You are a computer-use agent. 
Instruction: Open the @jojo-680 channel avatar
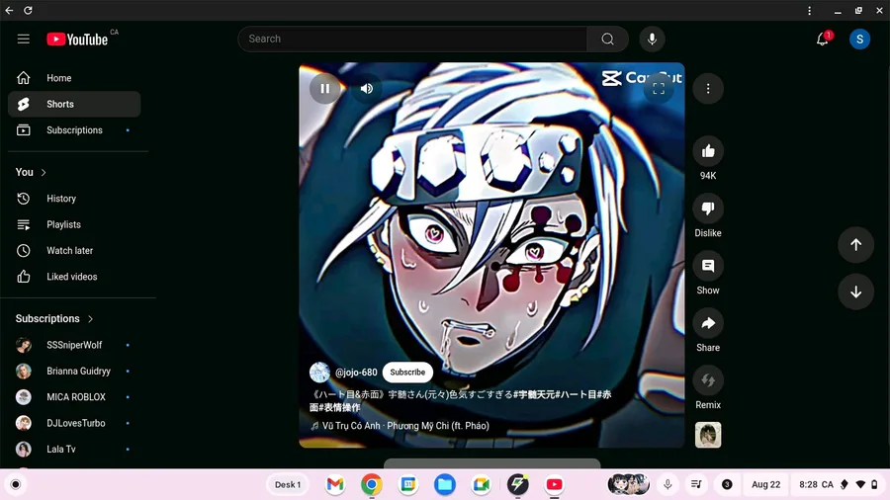[x=319, y=373]
